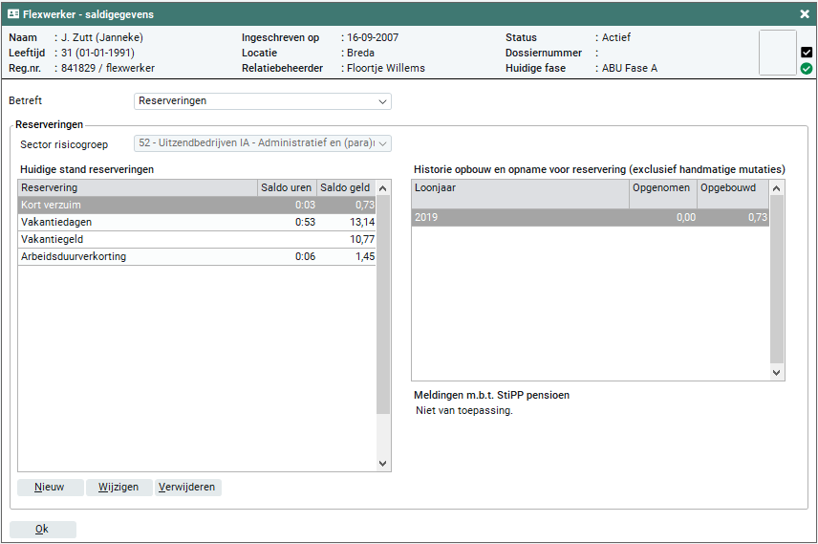The image size is (818, 544).
Task: Click the Nieuw button
Action: pos(50,488)
